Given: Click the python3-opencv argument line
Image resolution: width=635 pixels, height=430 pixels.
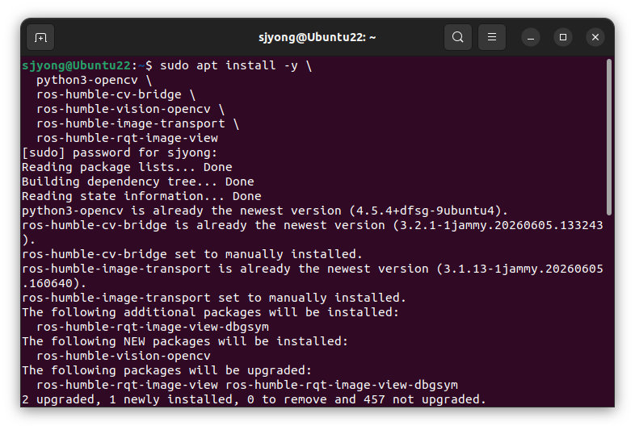Looking at the screenshot, I should 94,80.
